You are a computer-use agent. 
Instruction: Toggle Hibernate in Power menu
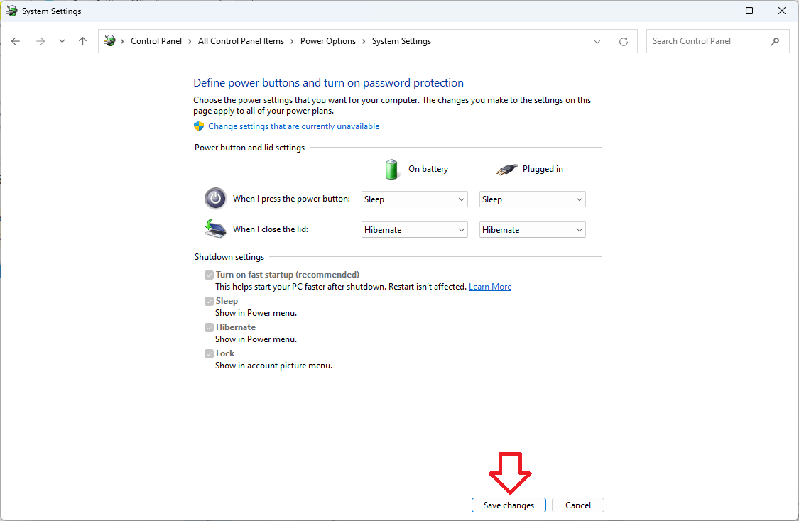click(210, 327)
